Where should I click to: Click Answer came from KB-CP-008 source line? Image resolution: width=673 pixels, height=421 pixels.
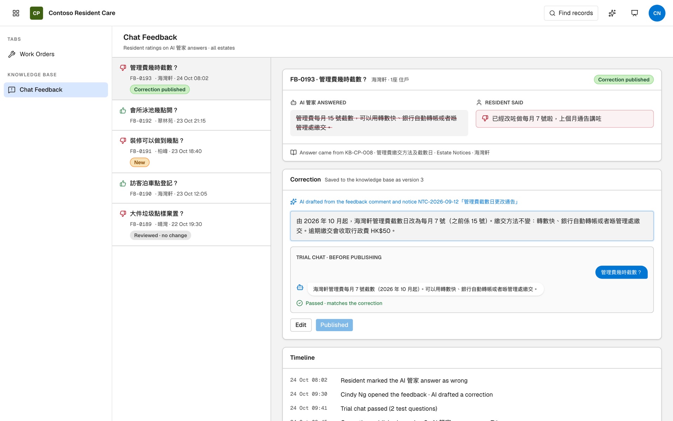click(x=394, y=153)
